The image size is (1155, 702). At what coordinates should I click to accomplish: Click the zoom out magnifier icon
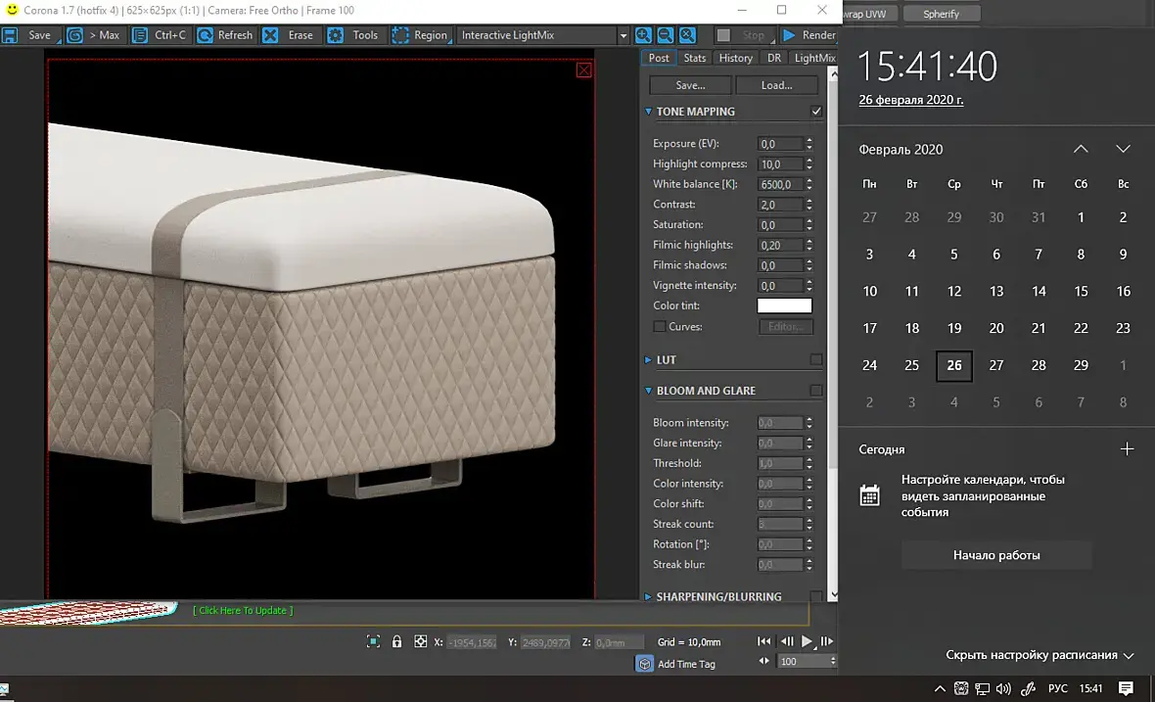(665, 35)
